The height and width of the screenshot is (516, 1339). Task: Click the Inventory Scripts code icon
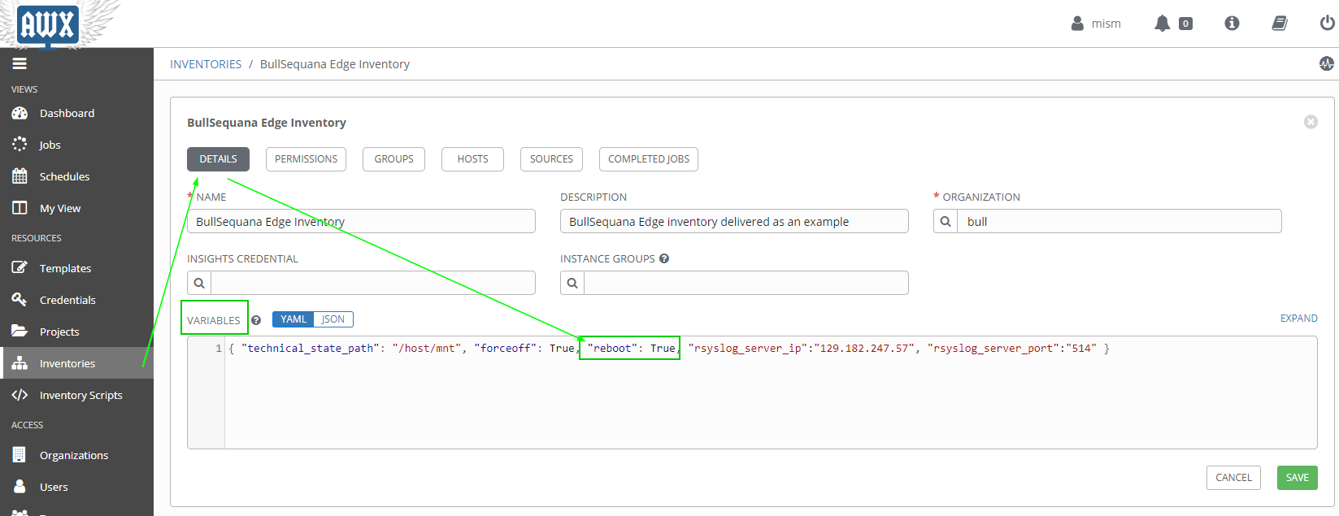[x=20, y=394]
